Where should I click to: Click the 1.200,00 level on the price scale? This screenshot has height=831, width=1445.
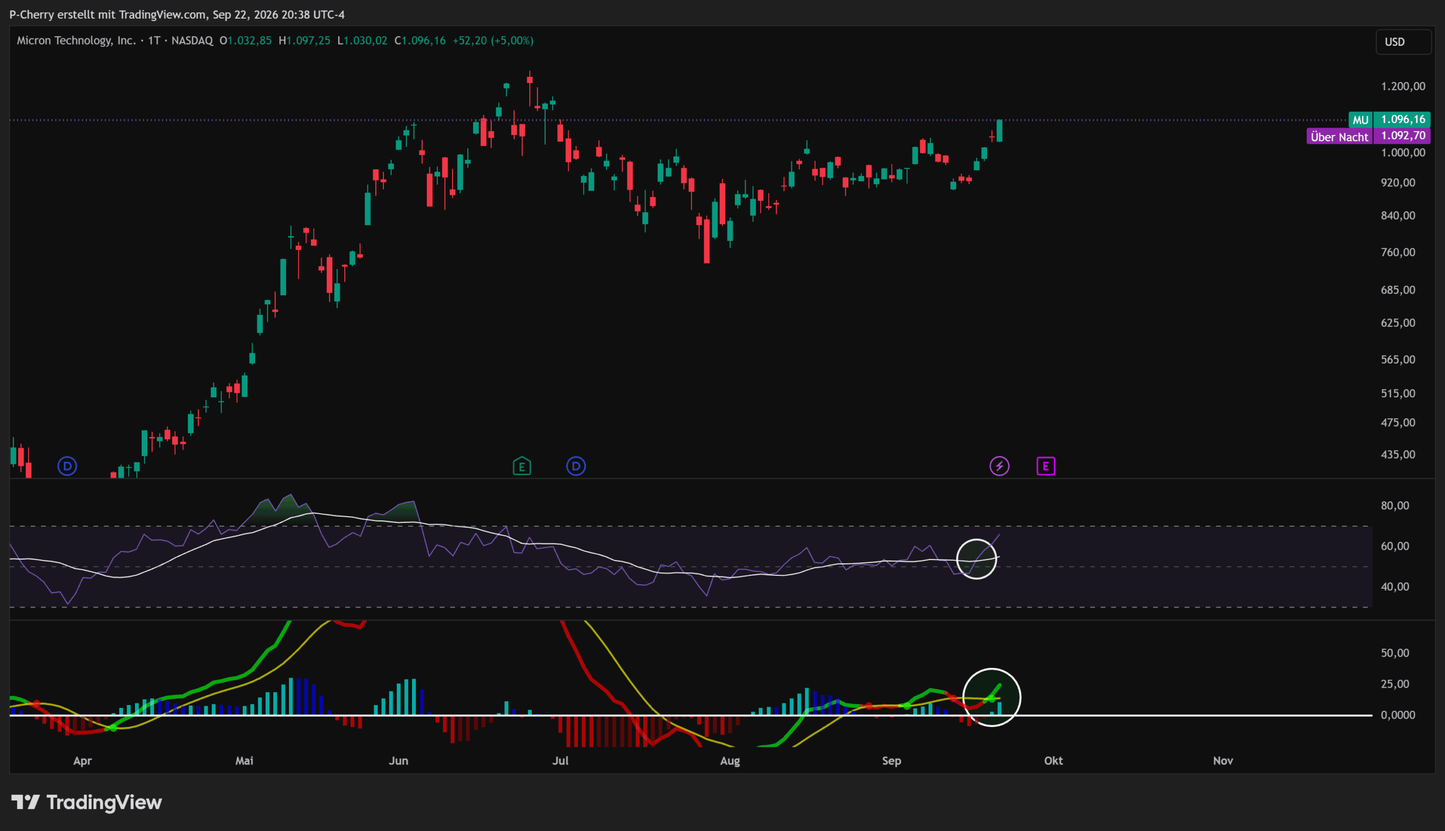click(1403, 86)
